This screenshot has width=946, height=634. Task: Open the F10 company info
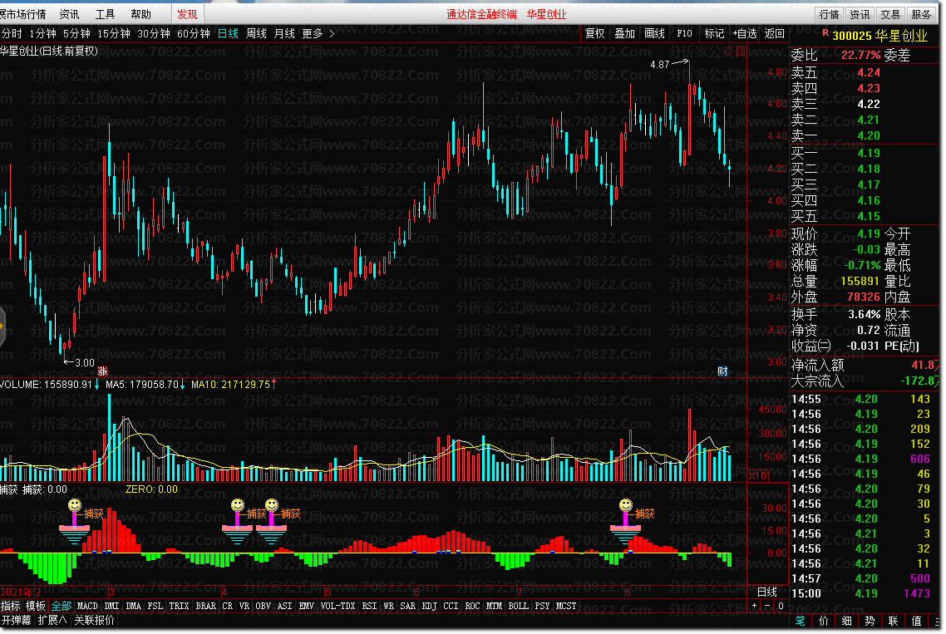[x=684, y=34]
